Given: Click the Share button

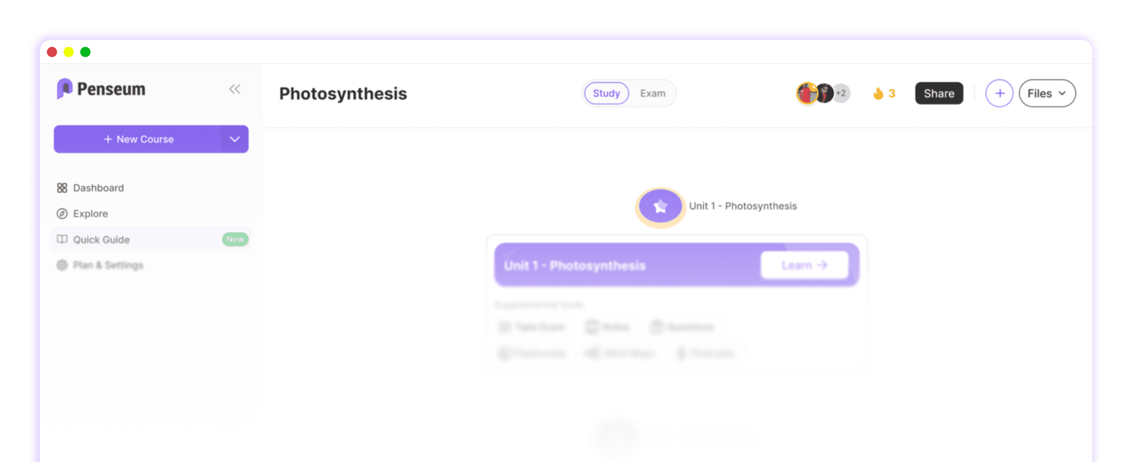Looking at the screenshot, I should pyautogui.click(x=939, y=93).
